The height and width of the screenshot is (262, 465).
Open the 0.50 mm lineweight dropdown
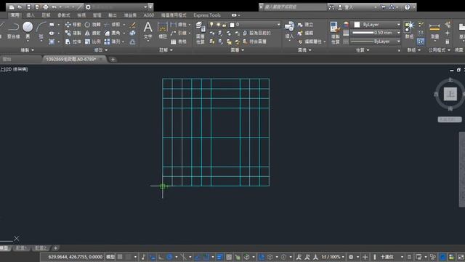pos(376,33)
